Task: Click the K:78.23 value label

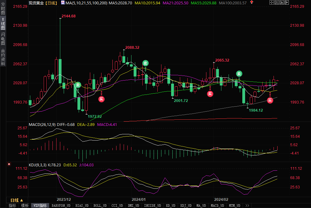Action: [54, 165]
